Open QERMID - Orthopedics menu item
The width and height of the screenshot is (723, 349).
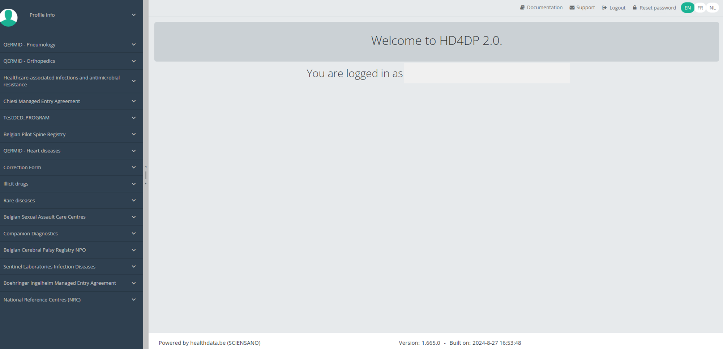point(29,61)
